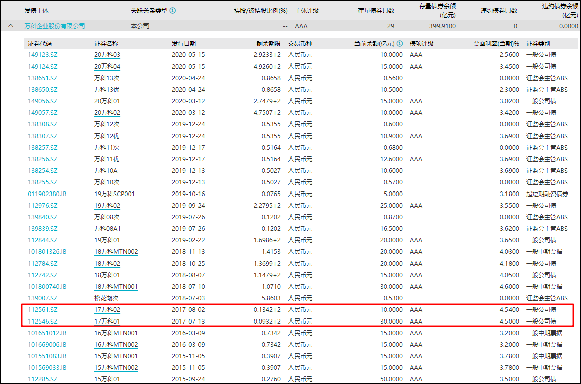Screen dimensions: 581x384
Task: Open bond code 011902380.IB
Action: coord(47,194)
